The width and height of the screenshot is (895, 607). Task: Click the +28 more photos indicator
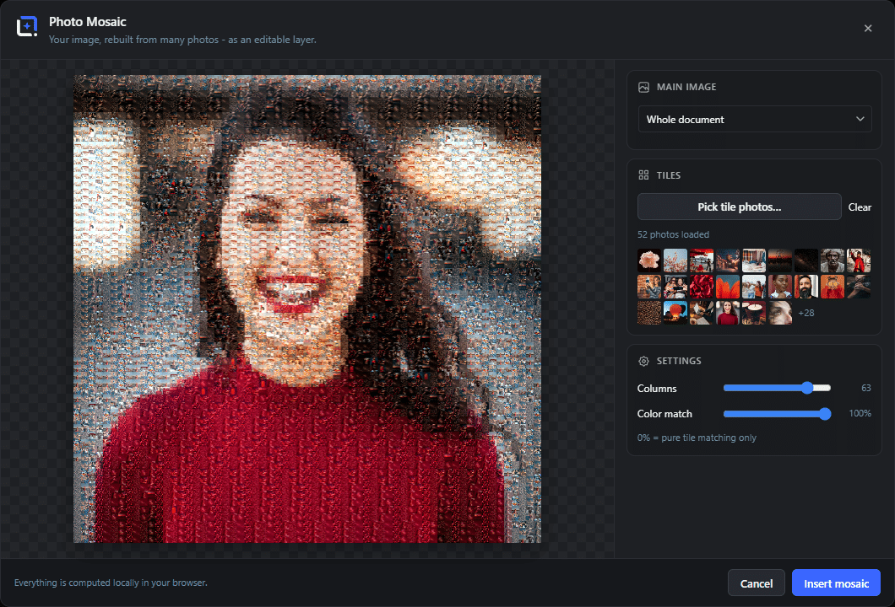pyautogui.click(x=806, y=313)
